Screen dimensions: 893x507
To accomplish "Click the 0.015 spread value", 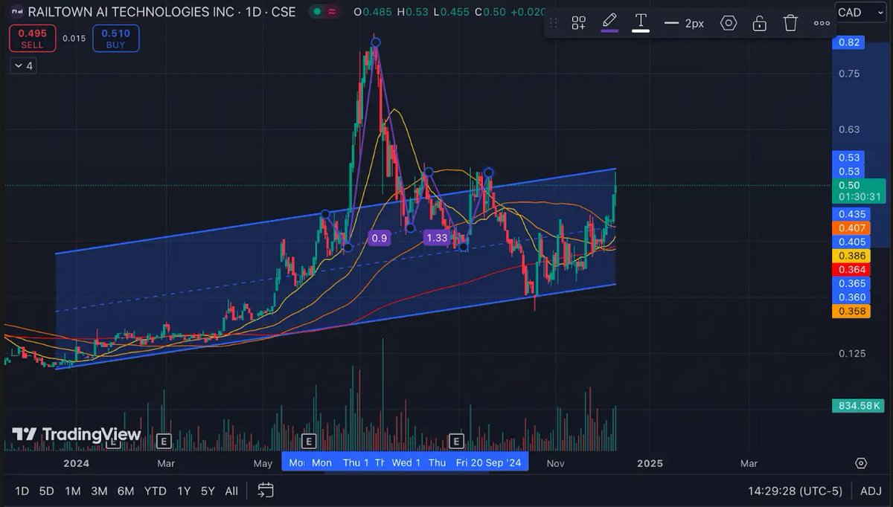I will [x=74, y=39].
